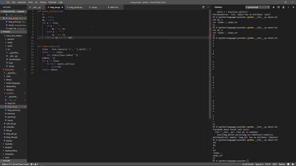Expand the modules folder

click(9, 144)
